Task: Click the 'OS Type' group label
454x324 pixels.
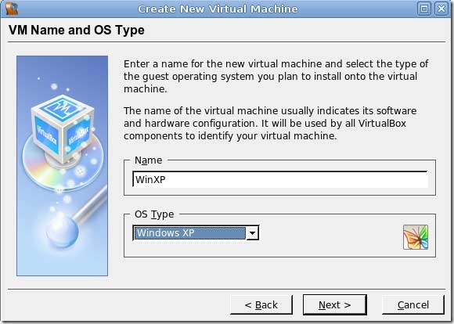Action: 154,214
